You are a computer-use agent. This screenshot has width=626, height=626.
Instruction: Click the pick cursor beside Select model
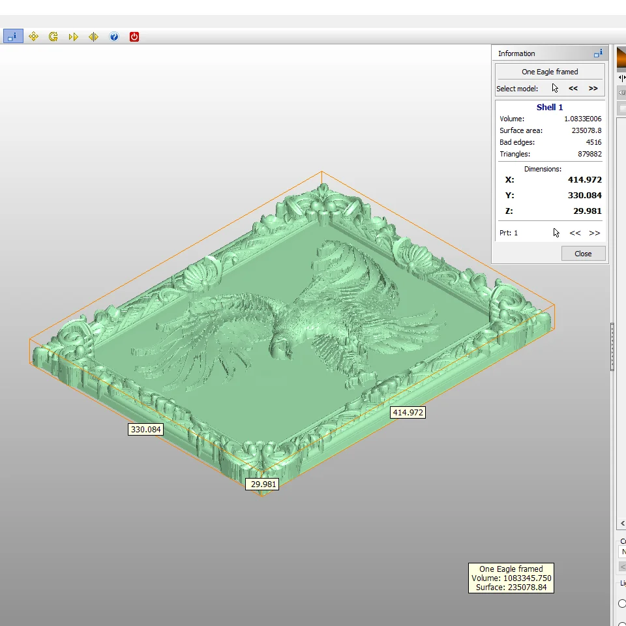[555, 88]
